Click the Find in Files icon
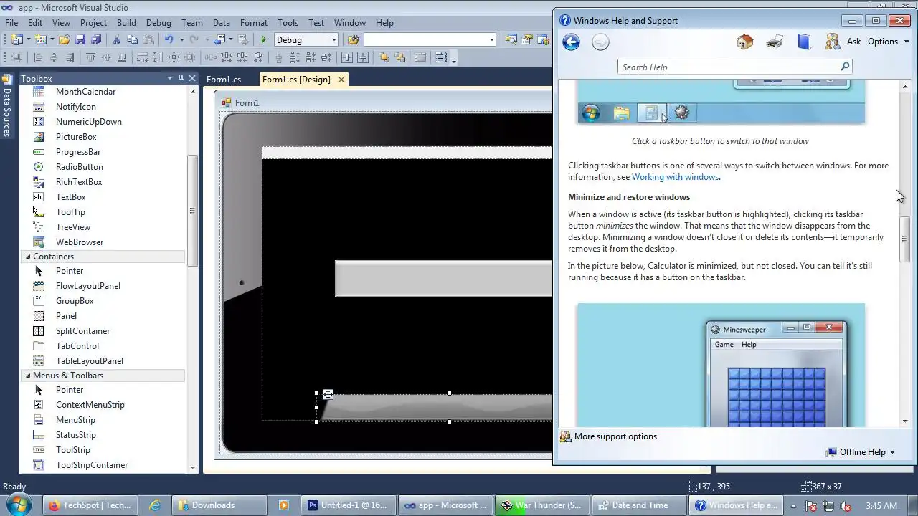 click(x=353, y=40)
